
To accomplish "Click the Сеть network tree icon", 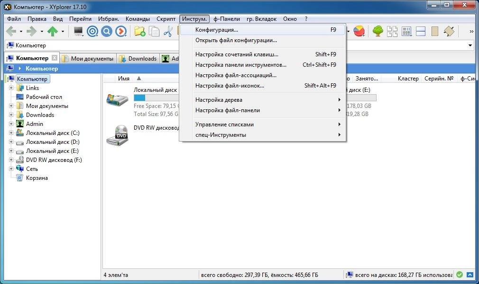I will click(x=19, y=169).
